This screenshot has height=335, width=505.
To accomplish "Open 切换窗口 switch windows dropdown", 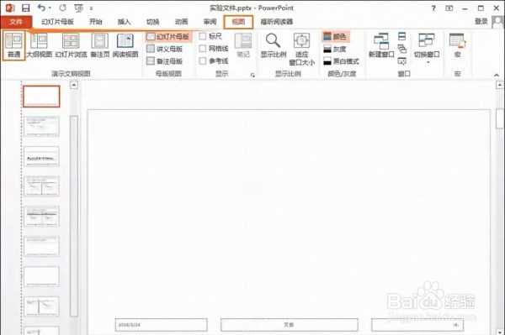I will 427,48.
